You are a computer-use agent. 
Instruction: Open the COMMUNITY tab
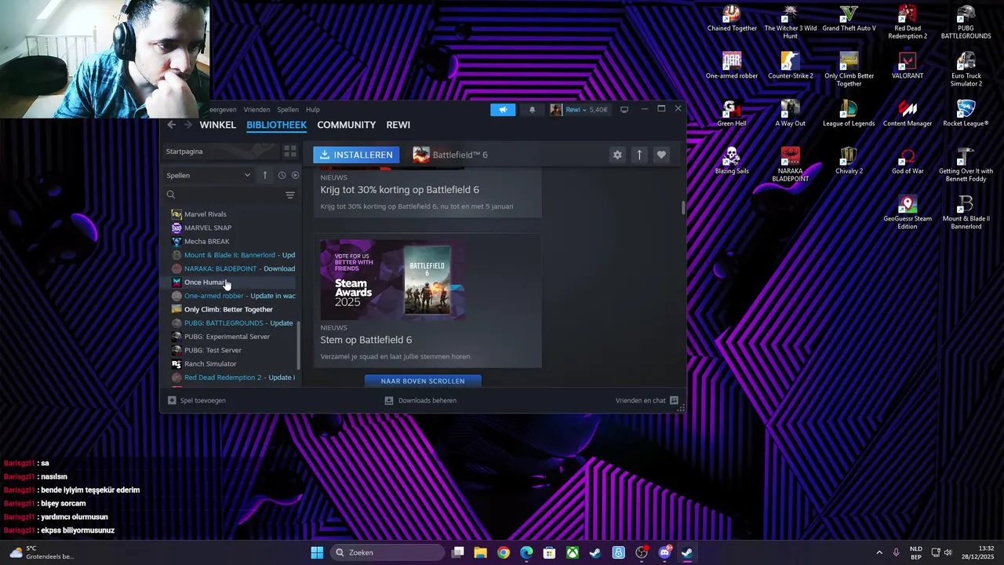pyautogui.click(x=346, y=125)
